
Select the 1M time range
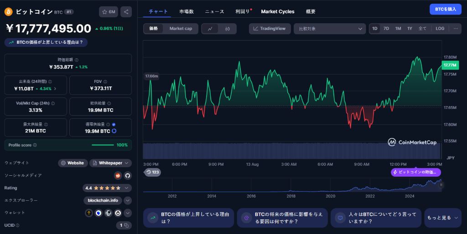coord(398,29)
